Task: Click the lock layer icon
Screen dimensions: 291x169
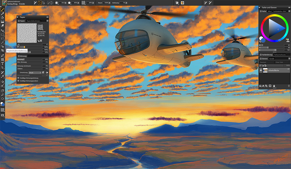Action: click(274, 86)
